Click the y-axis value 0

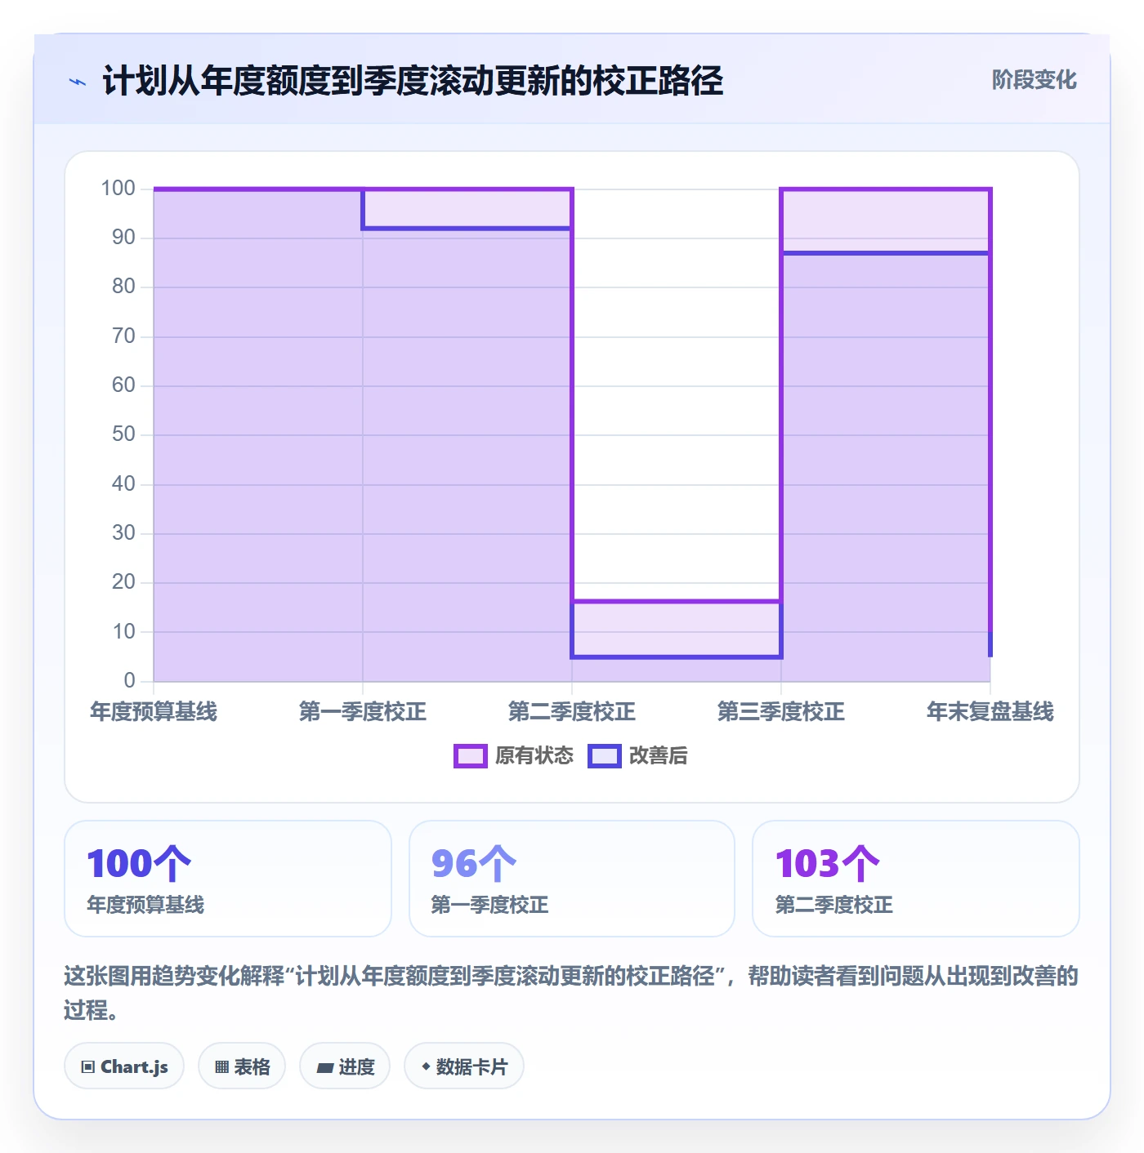pos(130,680)
